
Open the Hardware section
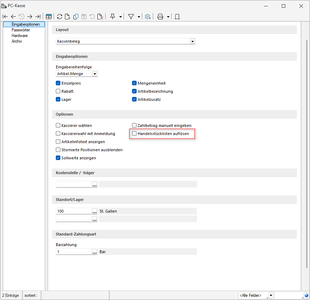click(19, 36)
